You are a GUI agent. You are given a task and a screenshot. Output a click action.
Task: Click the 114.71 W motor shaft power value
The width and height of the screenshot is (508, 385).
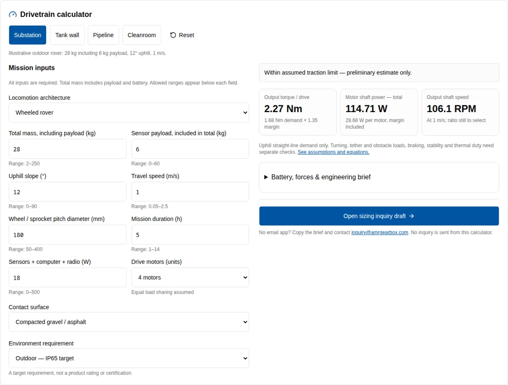click(x=367, y=109)
